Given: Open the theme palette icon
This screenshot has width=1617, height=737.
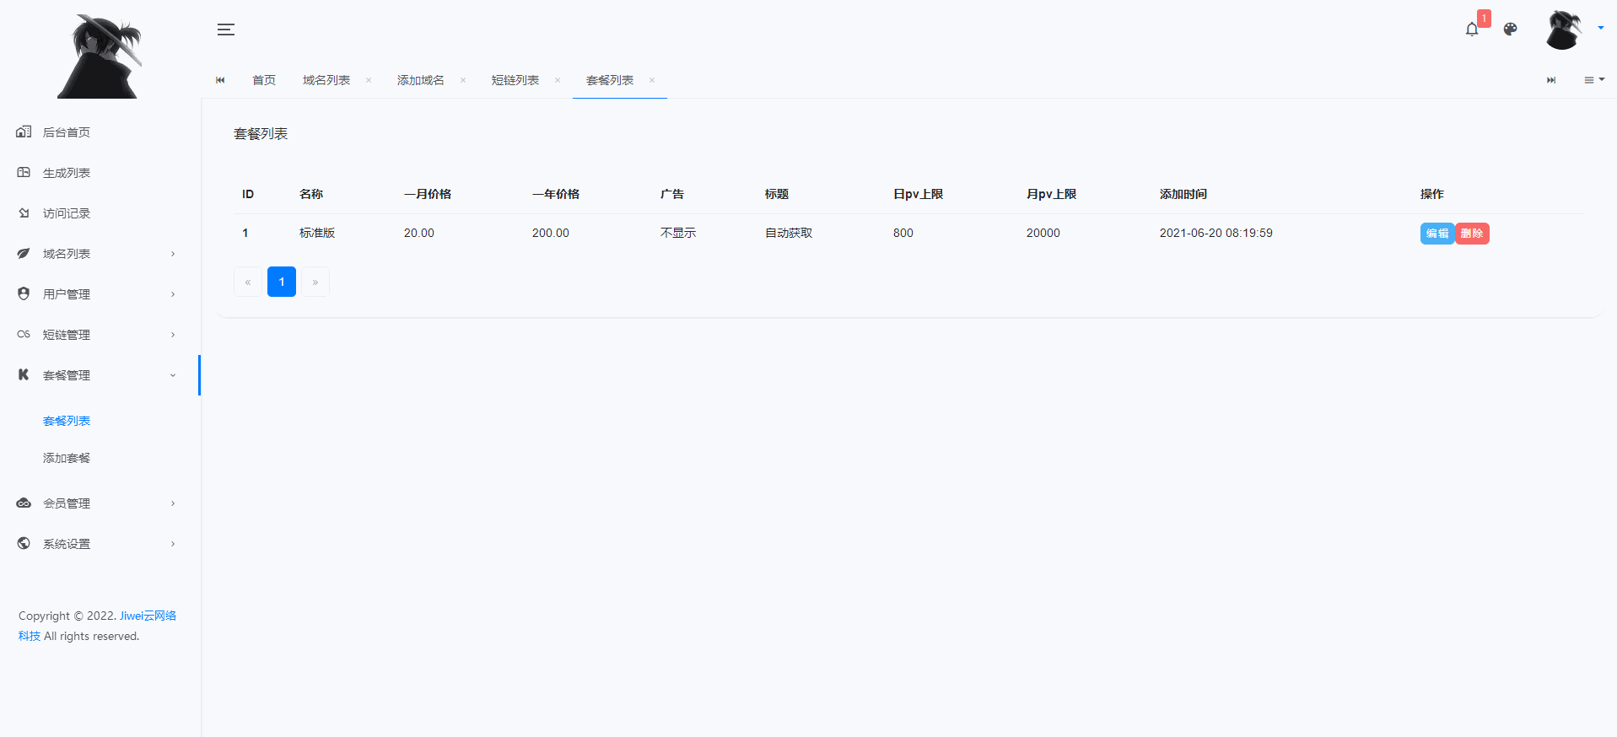Looking at the screenshot, I should click(x=1510, y=30).
